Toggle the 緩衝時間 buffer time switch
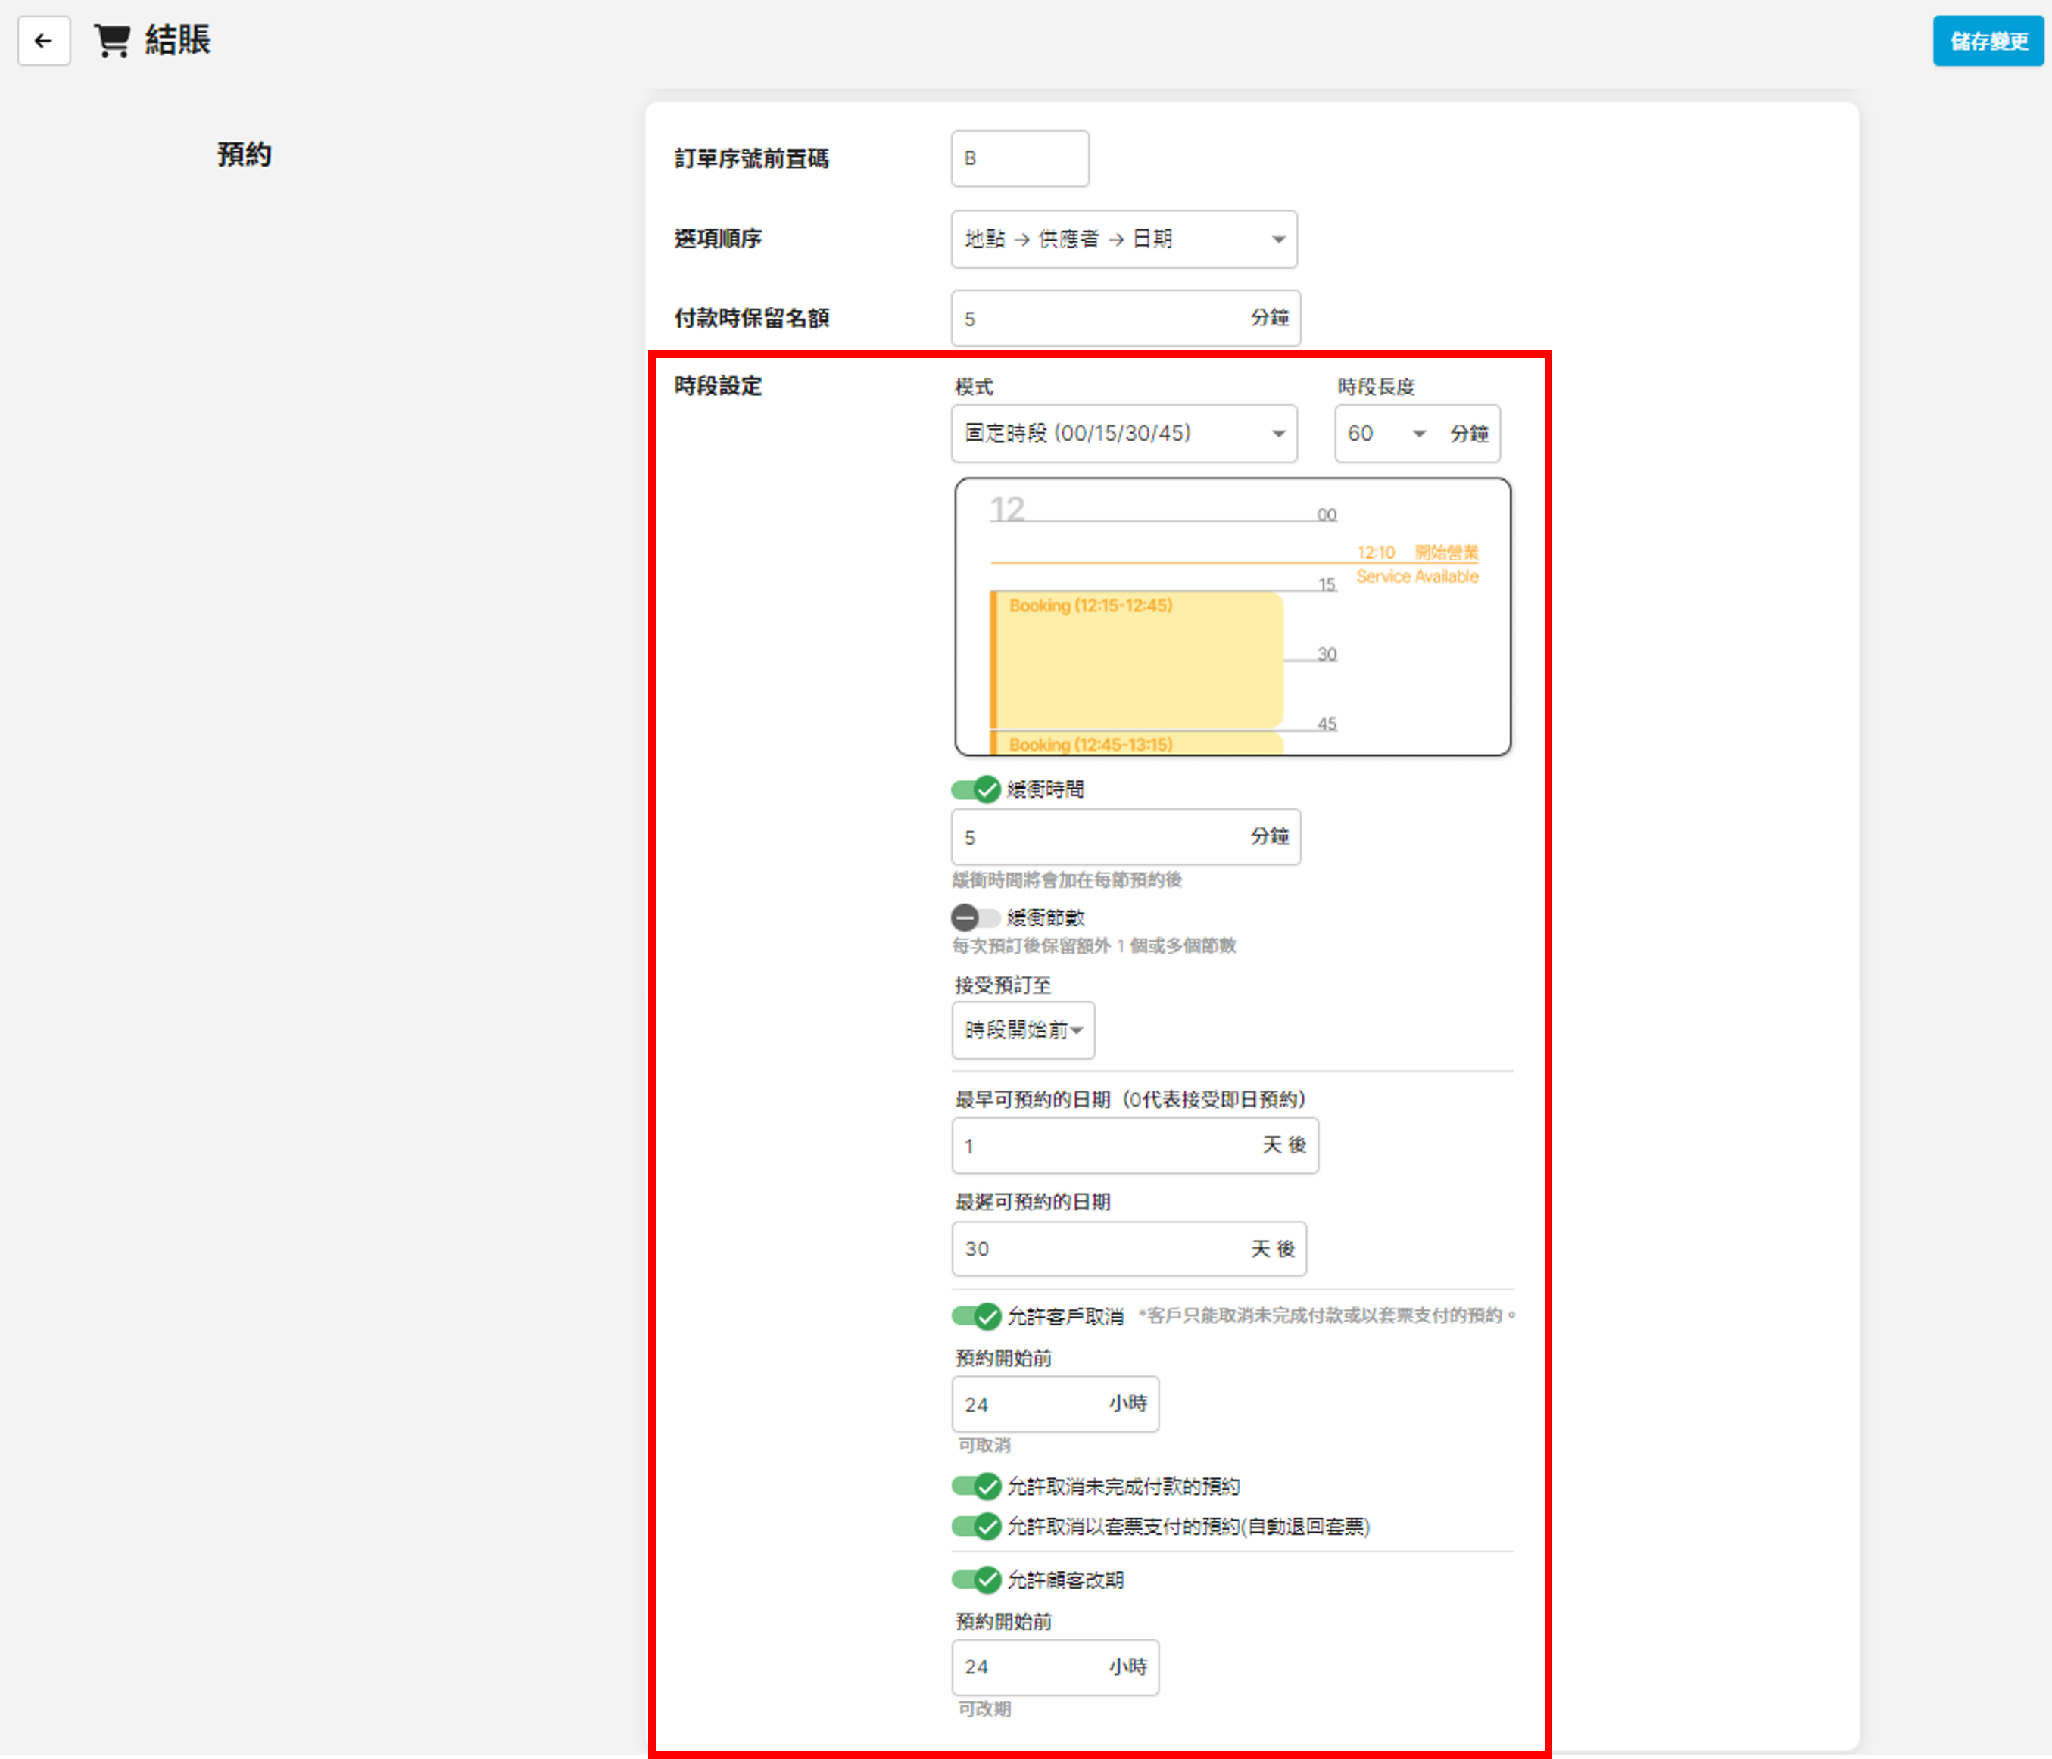The width and height of the screenshot is (2052, 1759). tap(975, 790)
